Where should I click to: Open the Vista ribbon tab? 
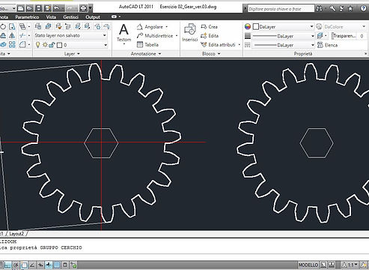(x=51, y=17)
